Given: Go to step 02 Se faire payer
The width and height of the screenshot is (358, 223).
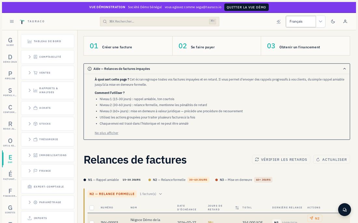Looking at the screenshot, I should pos(217,46).
